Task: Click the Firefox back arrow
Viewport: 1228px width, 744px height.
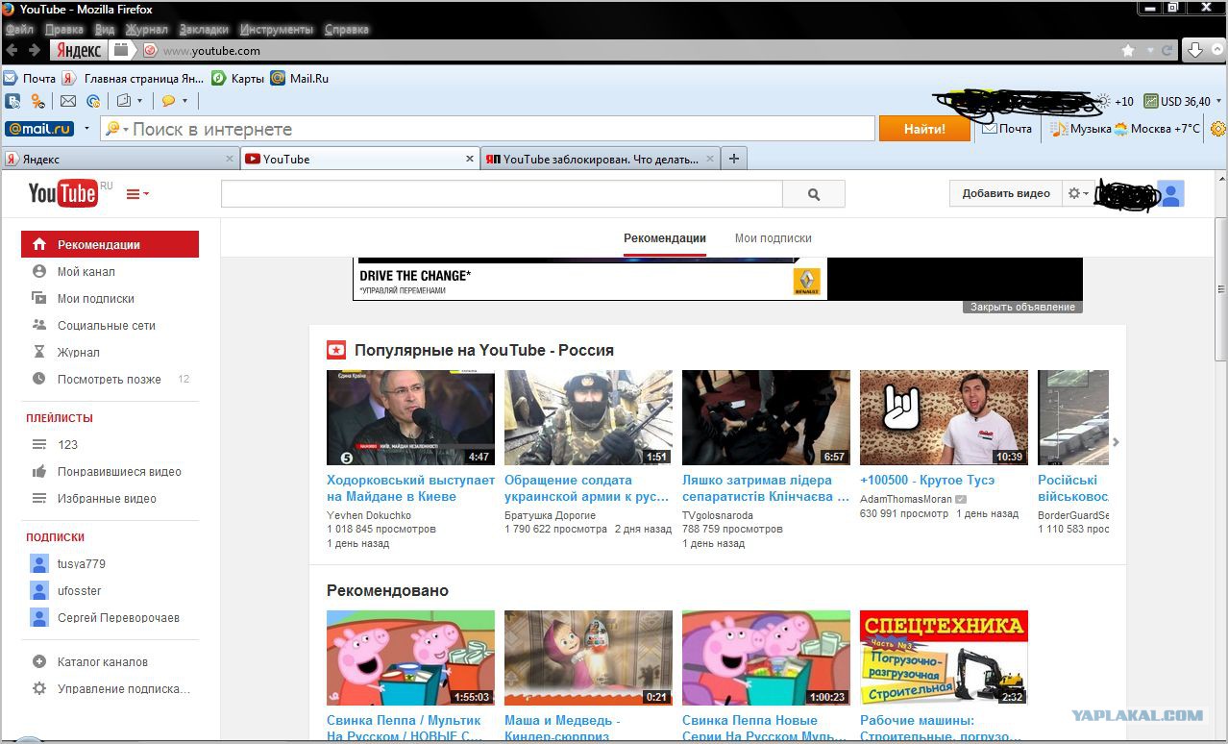Action: pos(12,50)
